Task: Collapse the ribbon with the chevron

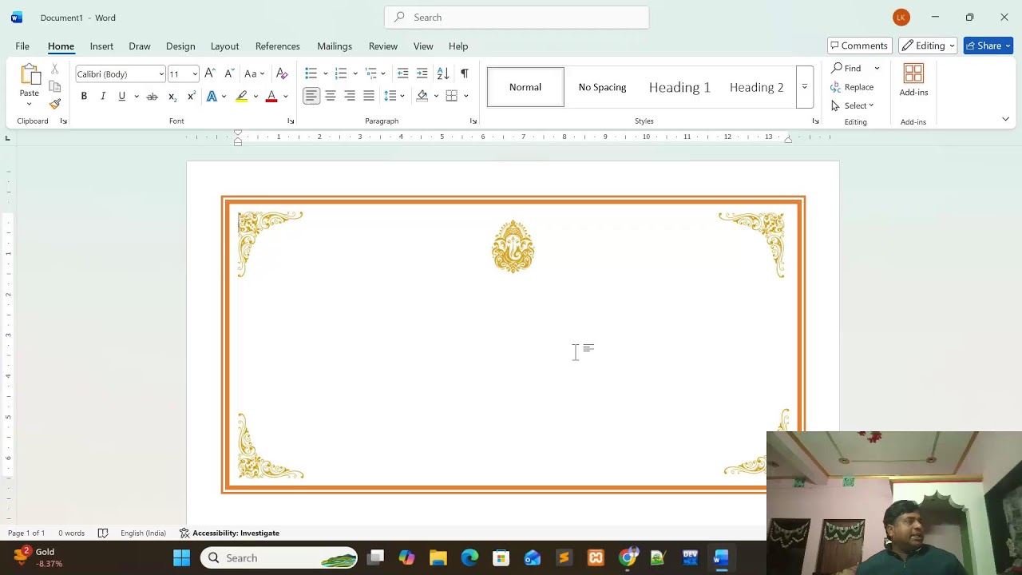Action: pos(1005,119)
